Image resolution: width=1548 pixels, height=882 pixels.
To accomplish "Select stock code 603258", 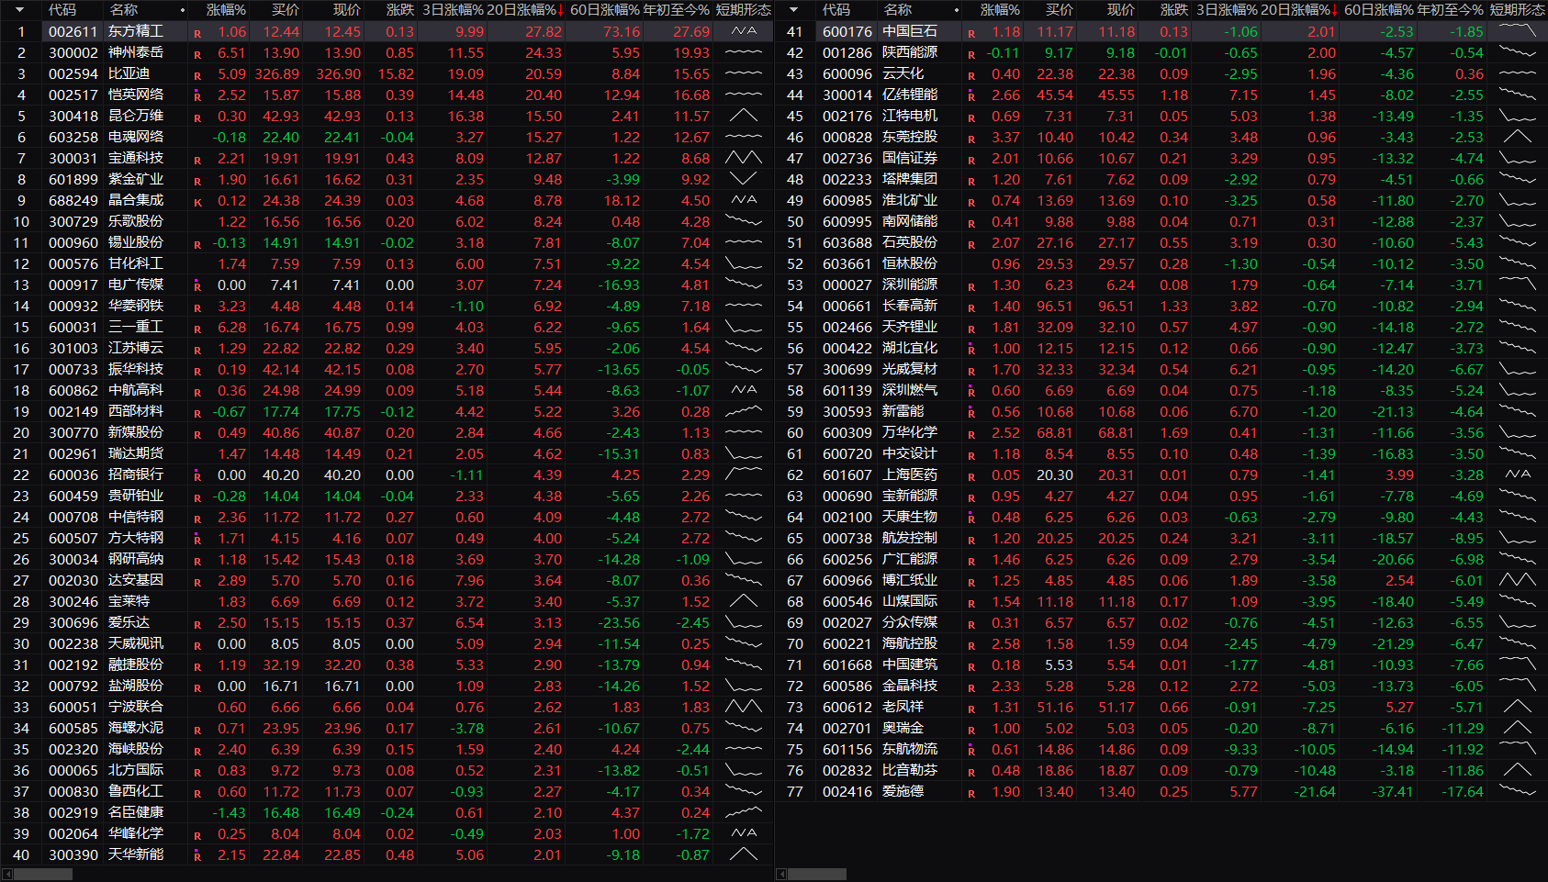I will (x=73, y=137).
